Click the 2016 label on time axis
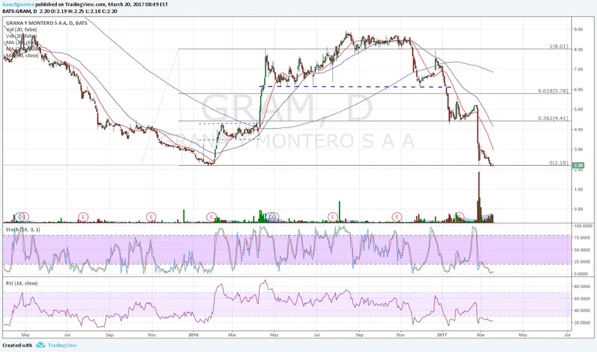The image size is (597, 352). (x=193, y=335)
